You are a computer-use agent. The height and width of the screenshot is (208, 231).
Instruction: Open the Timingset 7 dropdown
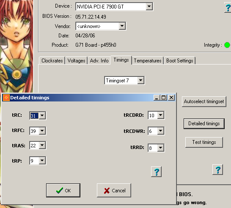point(141,80)
